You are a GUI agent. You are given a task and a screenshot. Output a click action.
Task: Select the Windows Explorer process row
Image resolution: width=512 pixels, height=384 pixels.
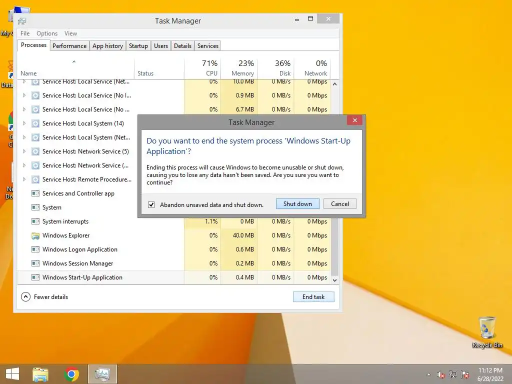click(x=174, y=235)
